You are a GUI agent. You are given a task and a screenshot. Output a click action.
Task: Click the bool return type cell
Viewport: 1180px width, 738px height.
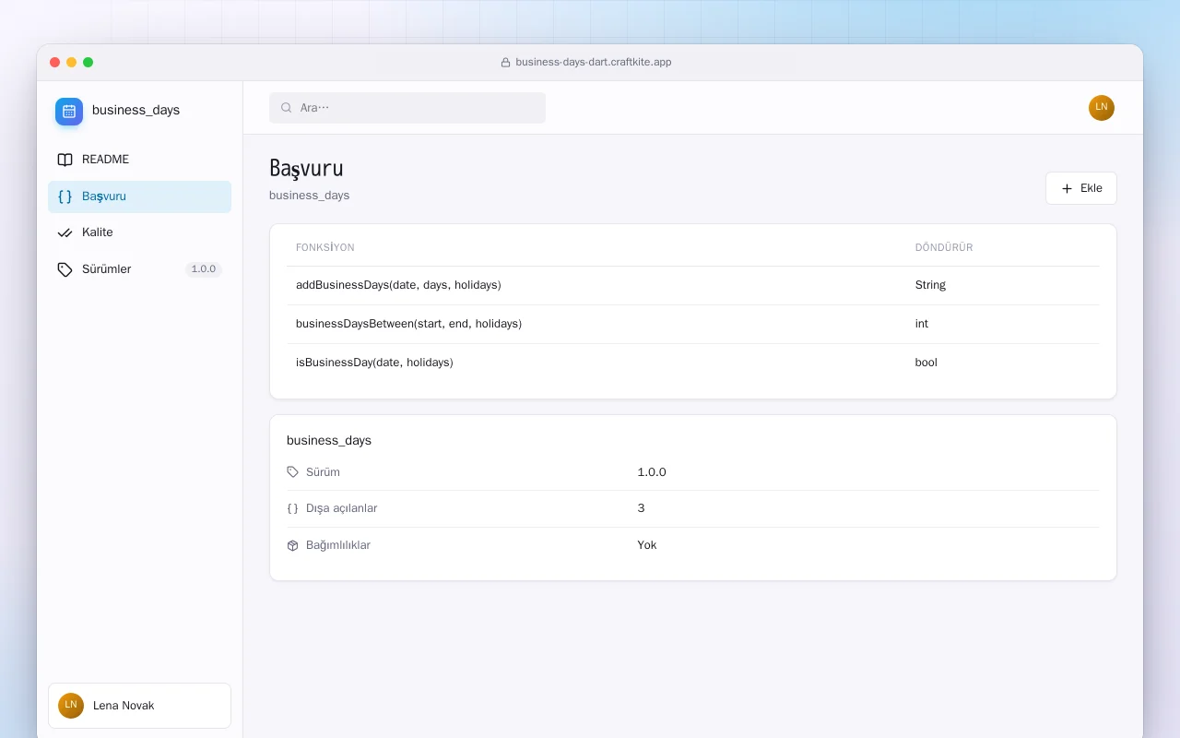[x=926, y=363]
